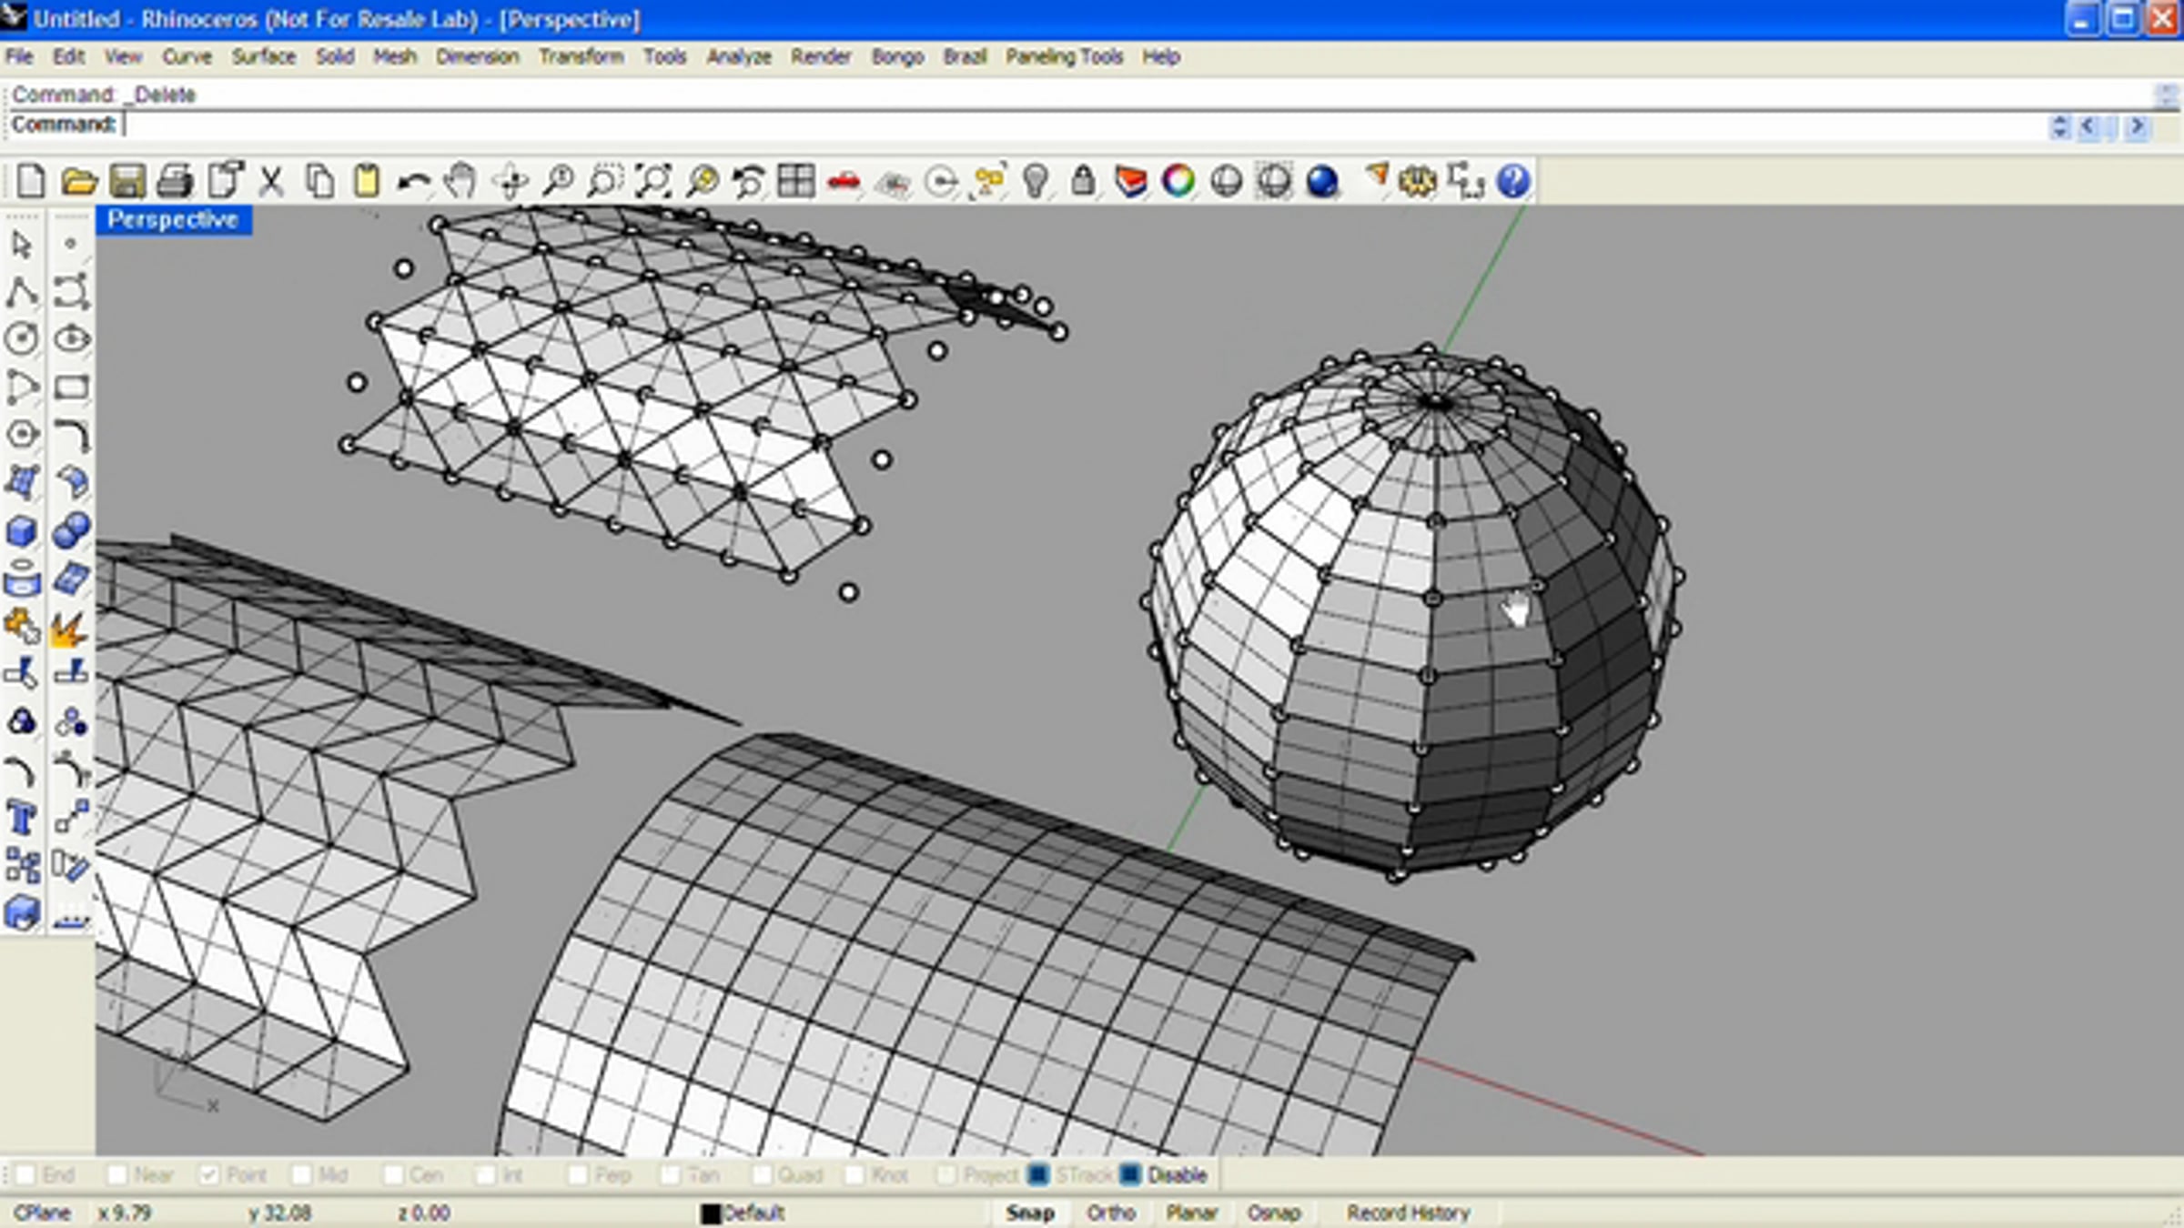Viewport: 2184px width, 1228px height.
Task: Click the Open file folder icon
Action: coord(79,181)
